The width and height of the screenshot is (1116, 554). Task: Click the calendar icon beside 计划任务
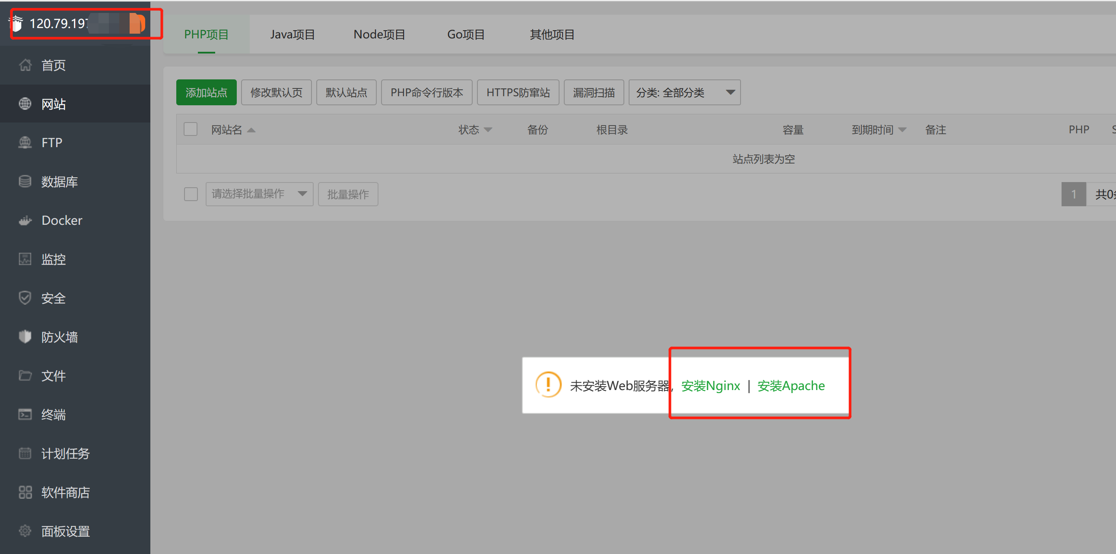tap(25, 453)
